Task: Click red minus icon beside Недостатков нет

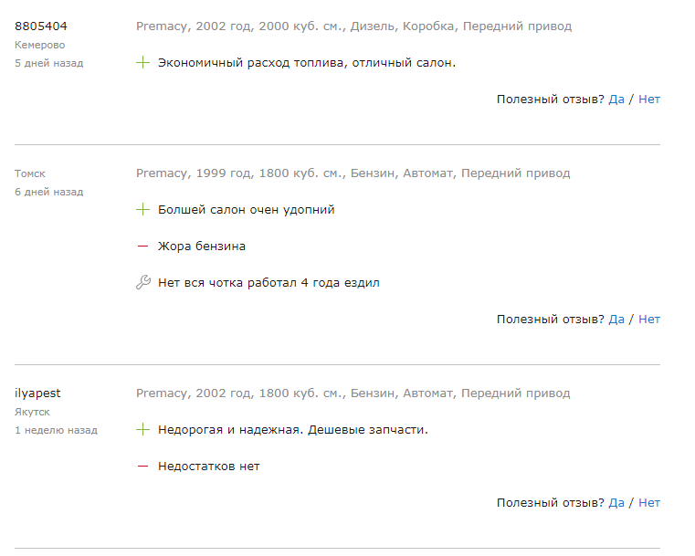Action: pyautogui.click(x=142, y=466)
